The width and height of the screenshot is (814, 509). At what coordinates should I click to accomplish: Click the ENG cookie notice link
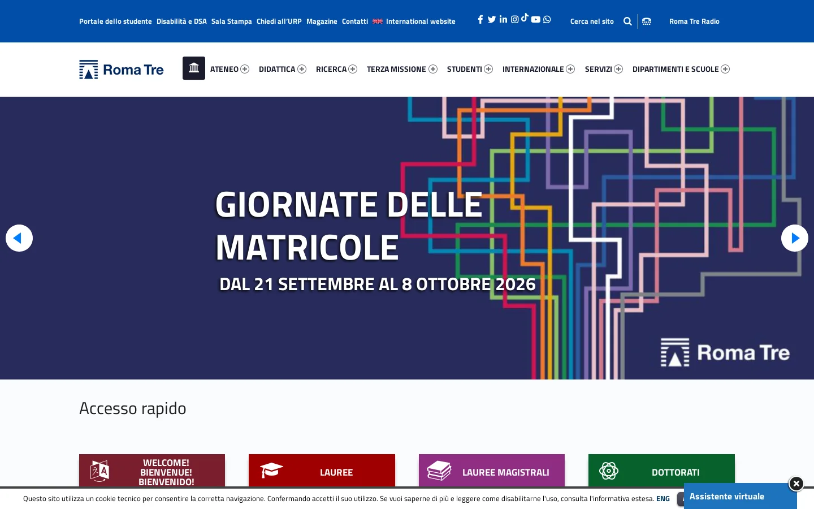click(x=663, y=499)
